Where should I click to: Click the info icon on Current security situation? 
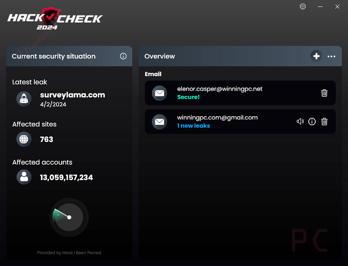pos(123,56)
